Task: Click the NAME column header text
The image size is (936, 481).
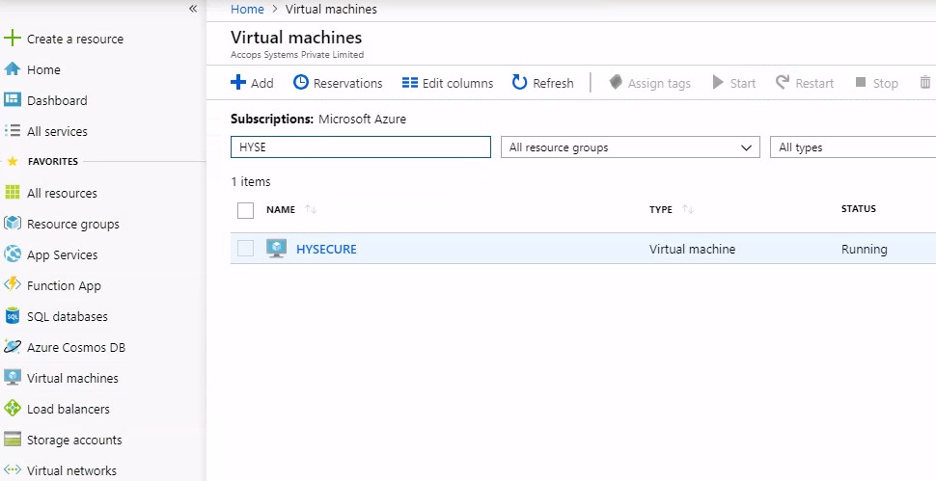Action: (281, 209)
